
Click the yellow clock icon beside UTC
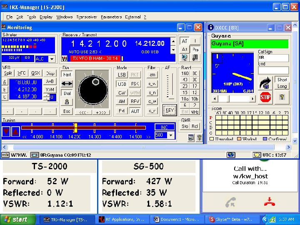[257, 155]
